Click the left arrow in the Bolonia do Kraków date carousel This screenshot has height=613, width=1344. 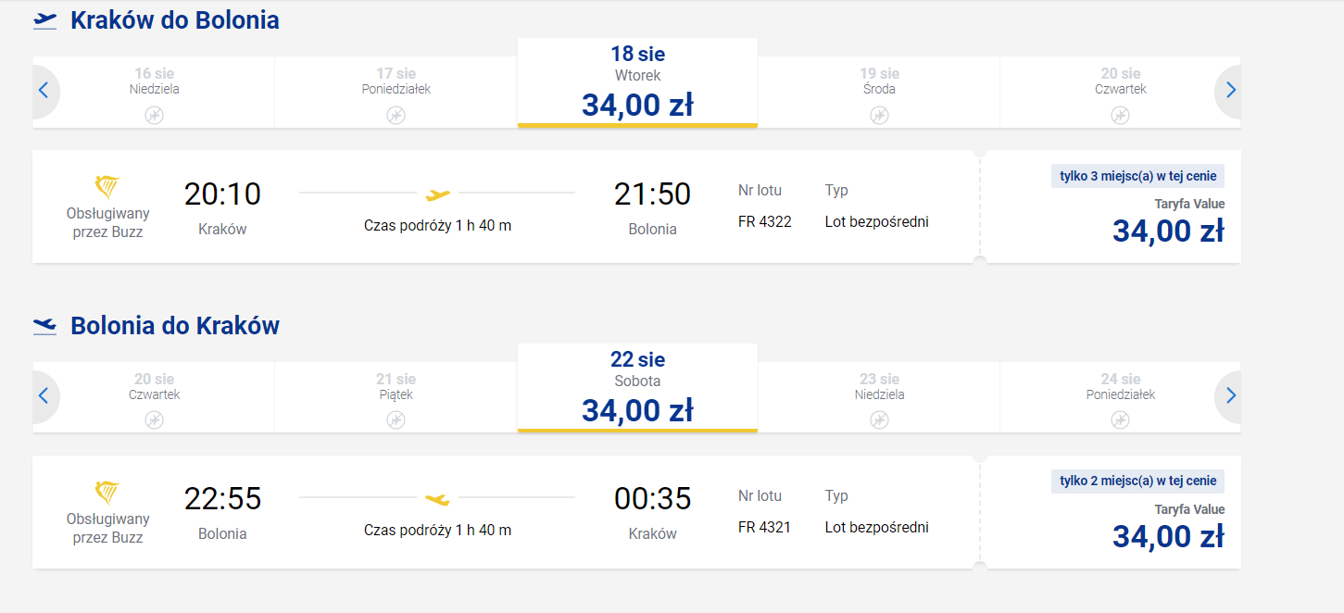pyautogui.click(x=44, y=396)
